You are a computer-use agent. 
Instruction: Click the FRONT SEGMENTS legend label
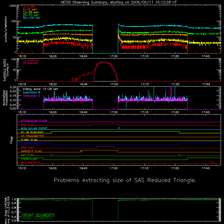coord(38,215)
